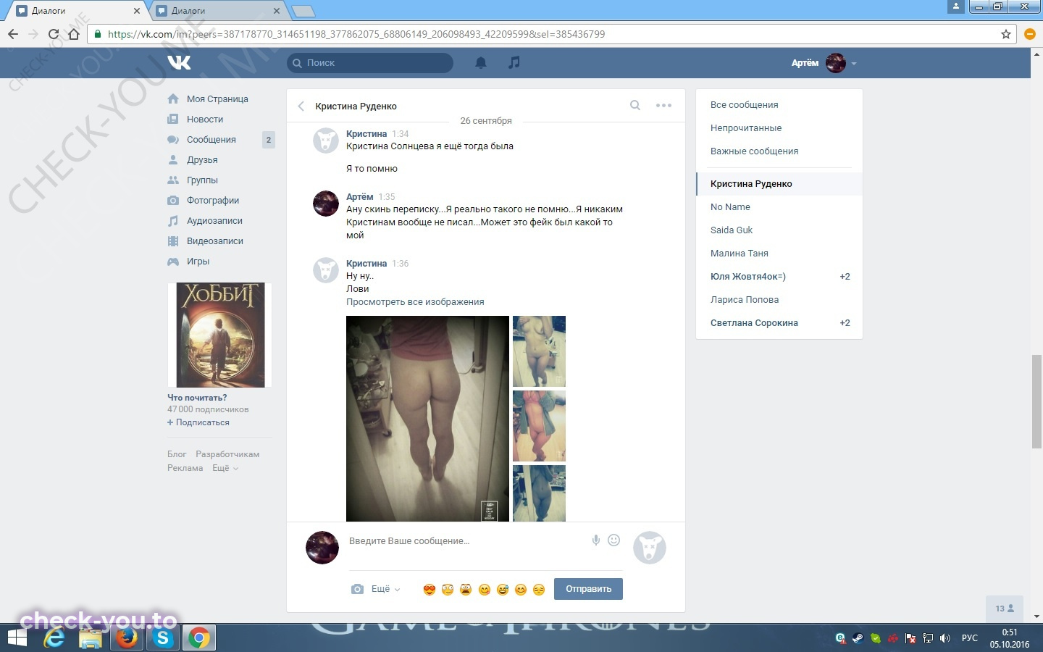
Task: Open the notifications bell
Action: tap(480, 63)
